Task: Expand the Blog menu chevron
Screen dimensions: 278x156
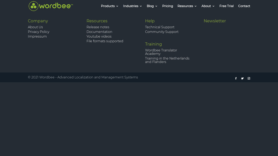Action: click(x=156, y=6)
